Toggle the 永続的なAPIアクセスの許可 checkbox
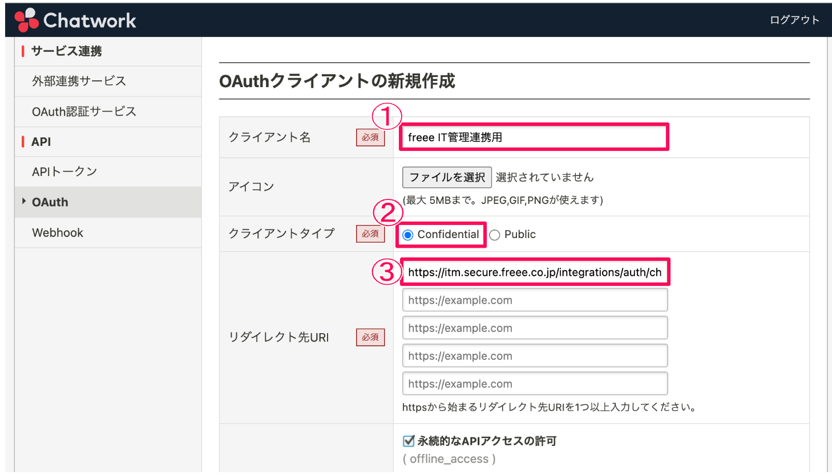 (x=408, y=441)
